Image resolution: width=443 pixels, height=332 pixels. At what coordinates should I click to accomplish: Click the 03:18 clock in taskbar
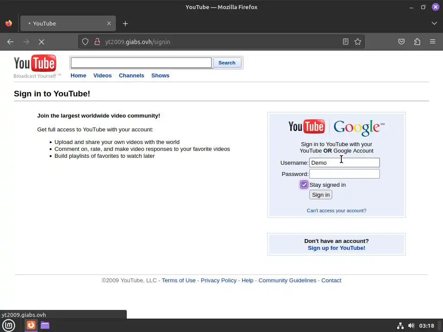[x=426, y=326]
